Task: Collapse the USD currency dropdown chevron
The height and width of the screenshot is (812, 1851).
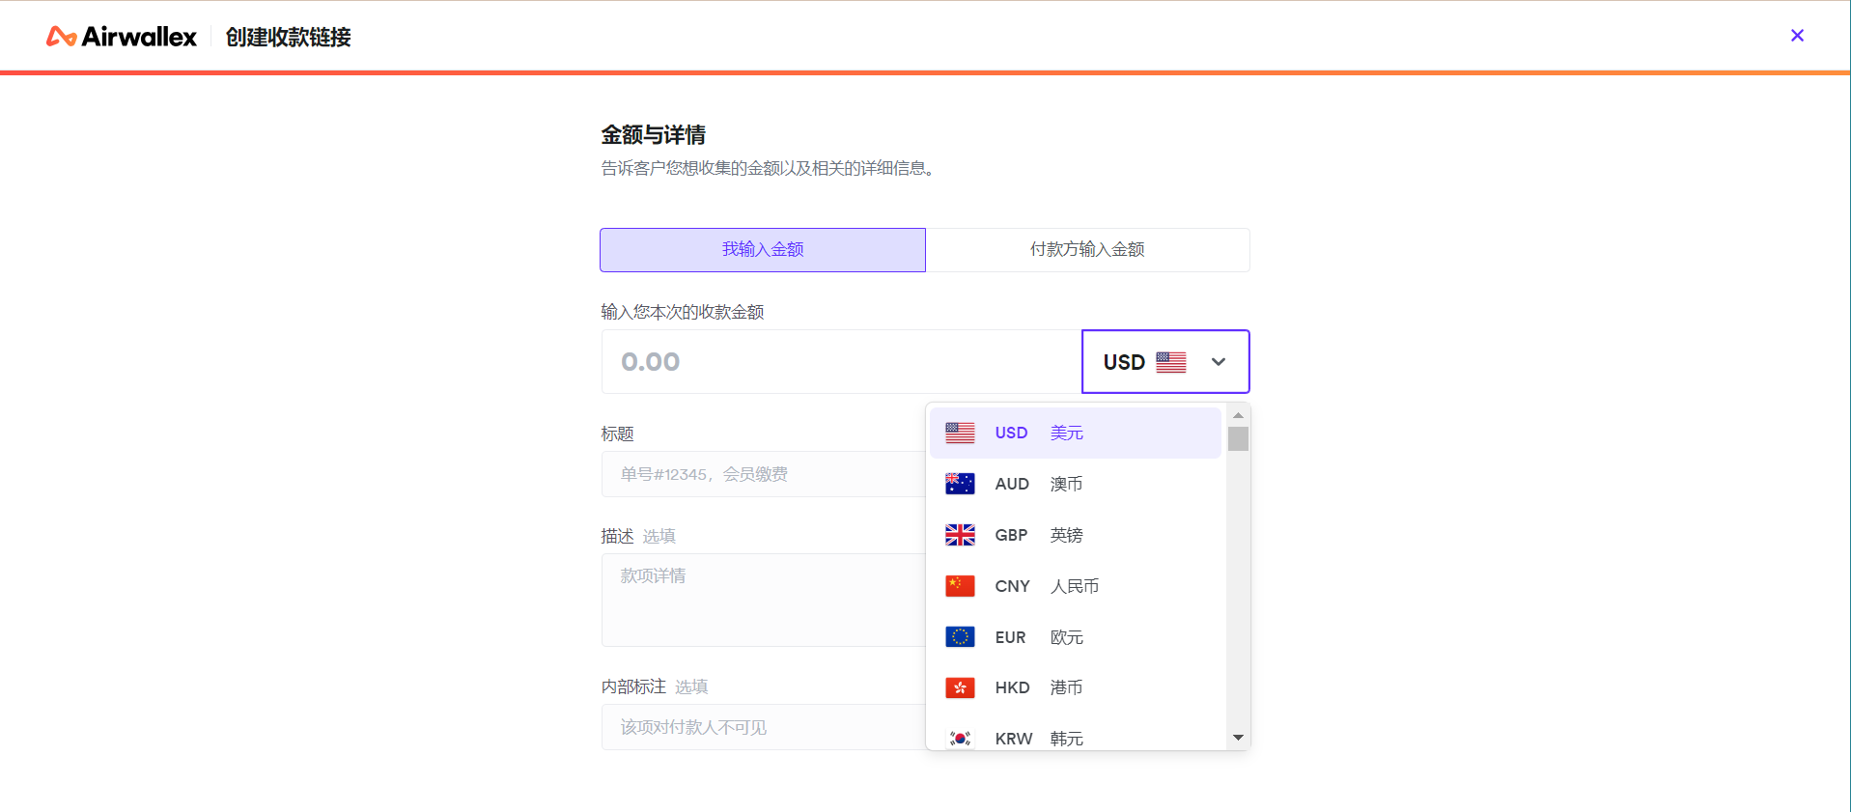Action: (x=1219, y=362)
